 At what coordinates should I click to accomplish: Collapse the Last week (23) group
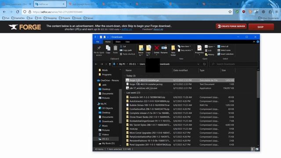(x=125, y=93)
